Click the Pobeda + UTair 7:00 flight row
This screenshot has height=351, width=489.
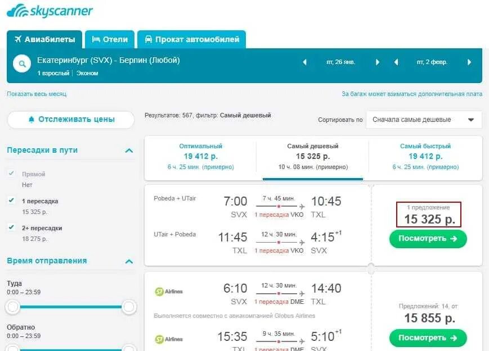pos(248,207)
